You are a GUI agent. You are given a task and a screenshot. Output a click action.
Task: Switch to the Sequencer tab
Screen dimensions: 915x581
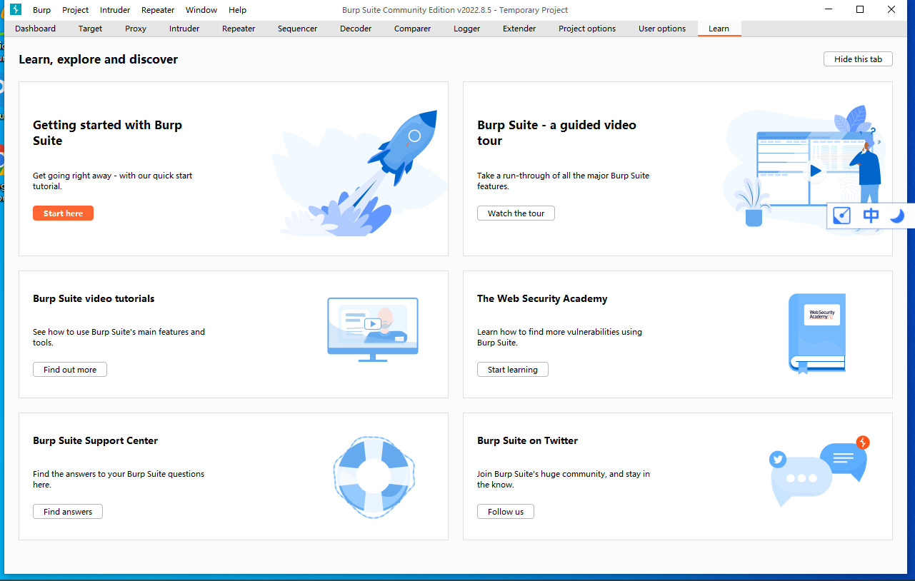point(298,29)
